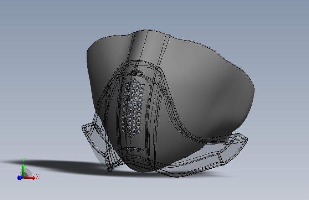The image size is (309, 200).
Task: Click the green Y axis of the orientation triad
Action: click(x=23, y=170)
